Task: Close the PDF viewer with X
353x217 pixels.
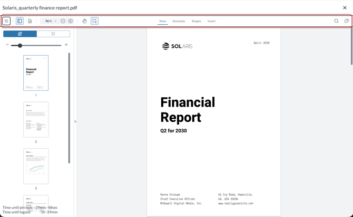Action: 345,8
